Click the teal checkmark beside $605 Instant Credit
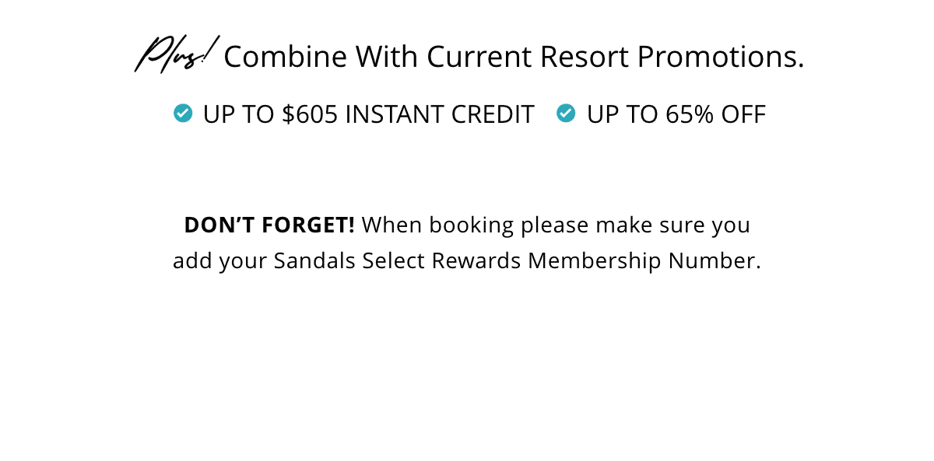 coord(183,114)
